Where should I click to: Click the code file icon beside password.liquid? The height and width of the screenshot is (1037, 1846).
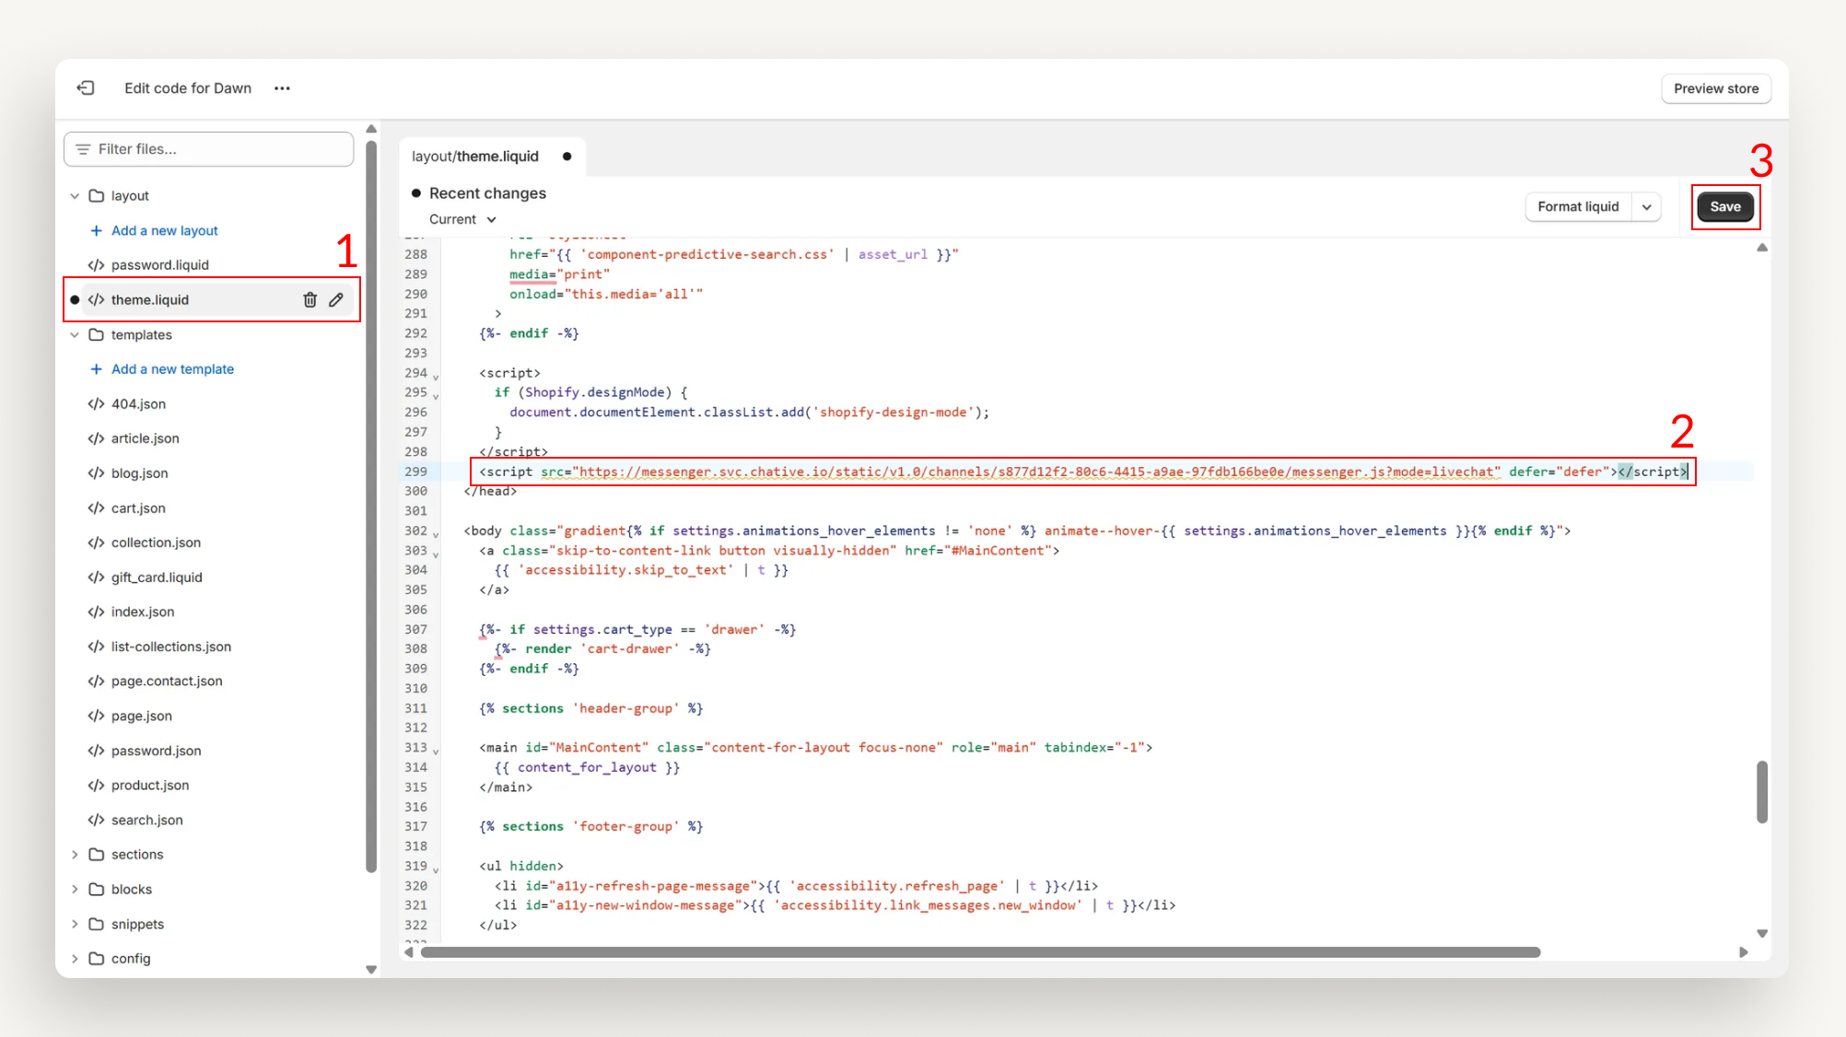click(x=96, y=264)
